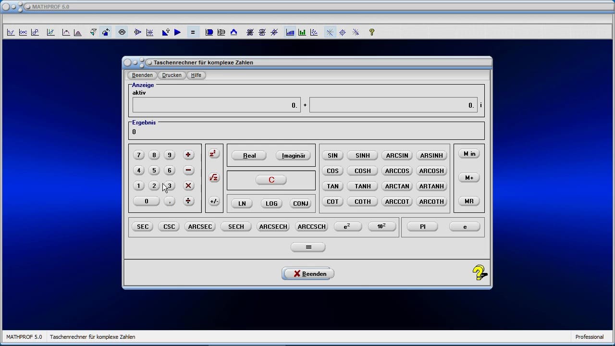This screenshot has width=615, height=346.
Task: Click the LOG button
Action: click(271, 203)
